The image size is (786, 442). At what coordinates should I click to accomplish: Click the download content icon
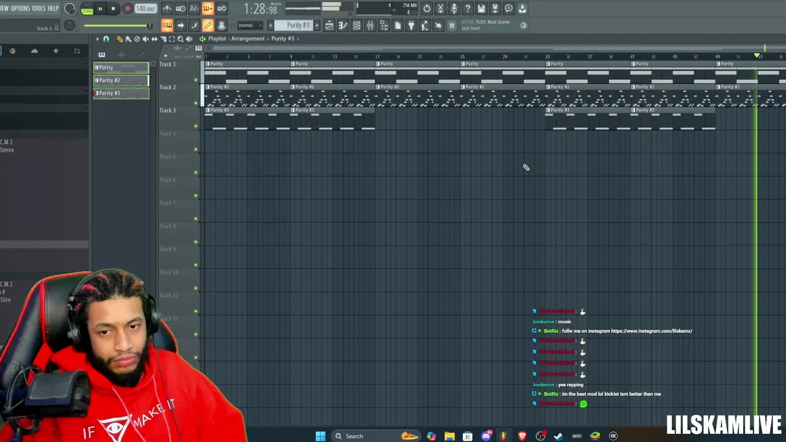pos(522,9)
